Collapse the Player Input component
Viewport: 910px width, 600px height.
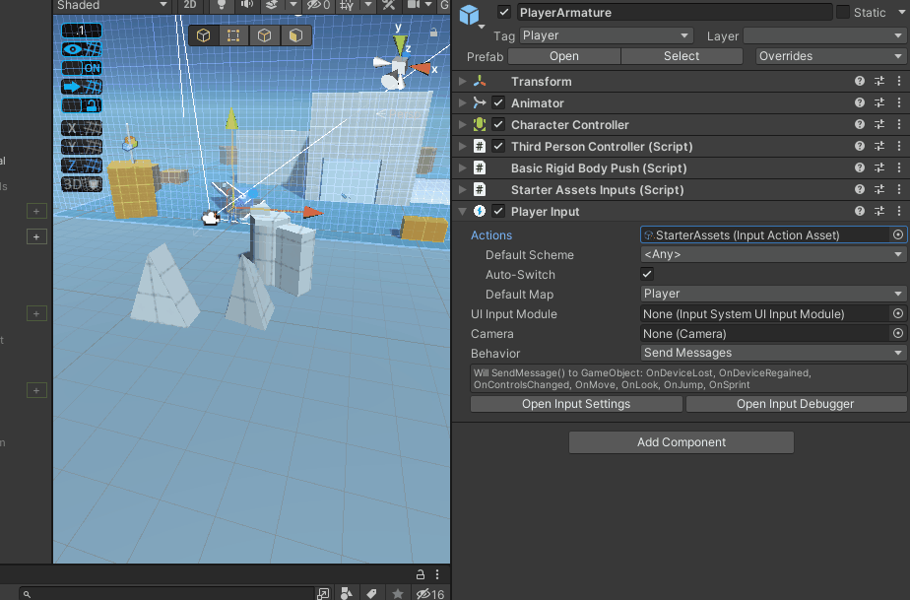[x=464, y=212]
